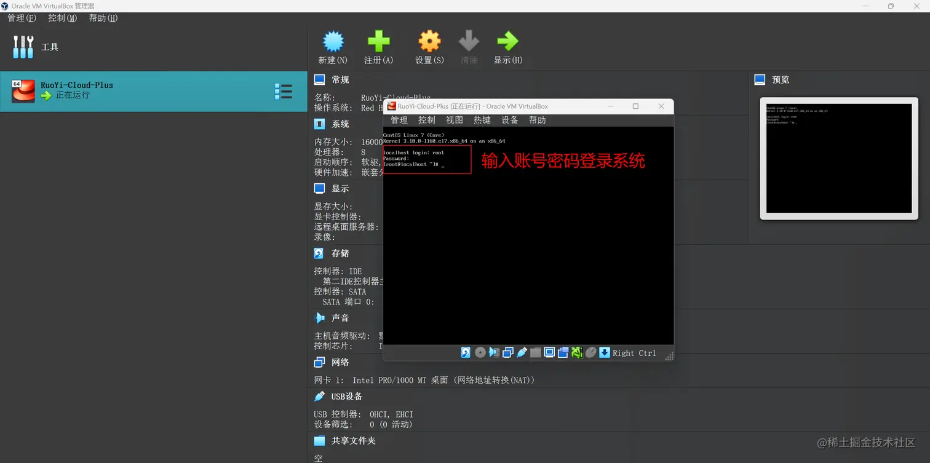Minimize the running VM window

tap(610, 106)
